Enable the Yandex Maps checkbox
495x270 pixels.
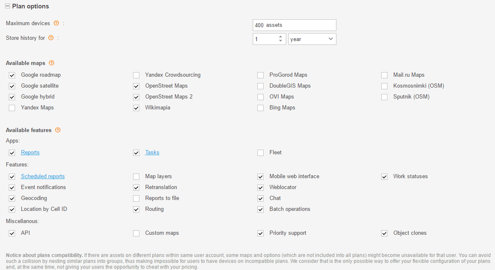coord(12,108)
